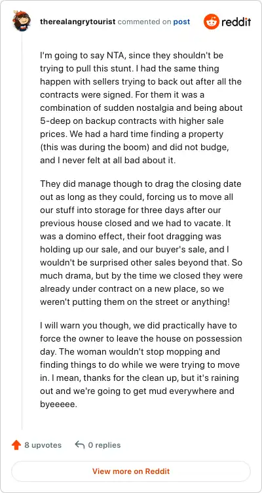
Task: Collapse comment using the vertical thread line
Action: (22, 231)
